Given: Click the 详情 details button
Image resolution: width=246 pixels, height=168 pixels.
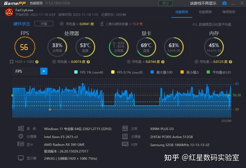Looking at the screenshot, I should coord(44,24).
